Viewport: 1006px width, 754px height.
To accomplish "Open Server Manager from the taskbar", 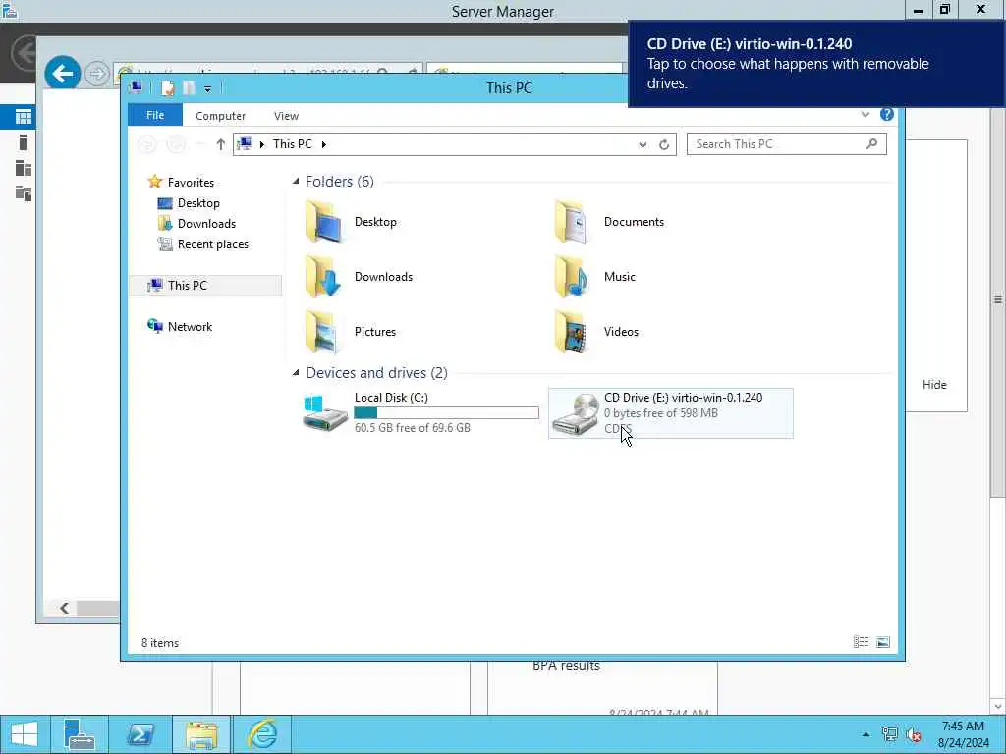I will (x=80, y=734).
